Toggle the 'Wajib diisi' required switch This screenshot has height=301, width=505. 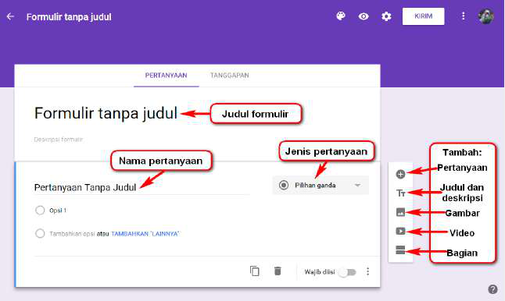pos(349,272)
